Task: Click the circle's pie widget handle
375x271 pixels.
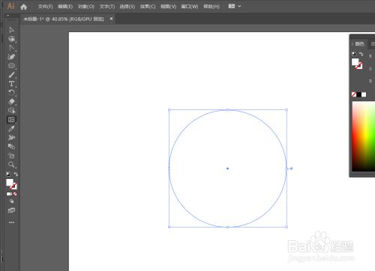Action: pyautogui.click(x=291, y=168)
